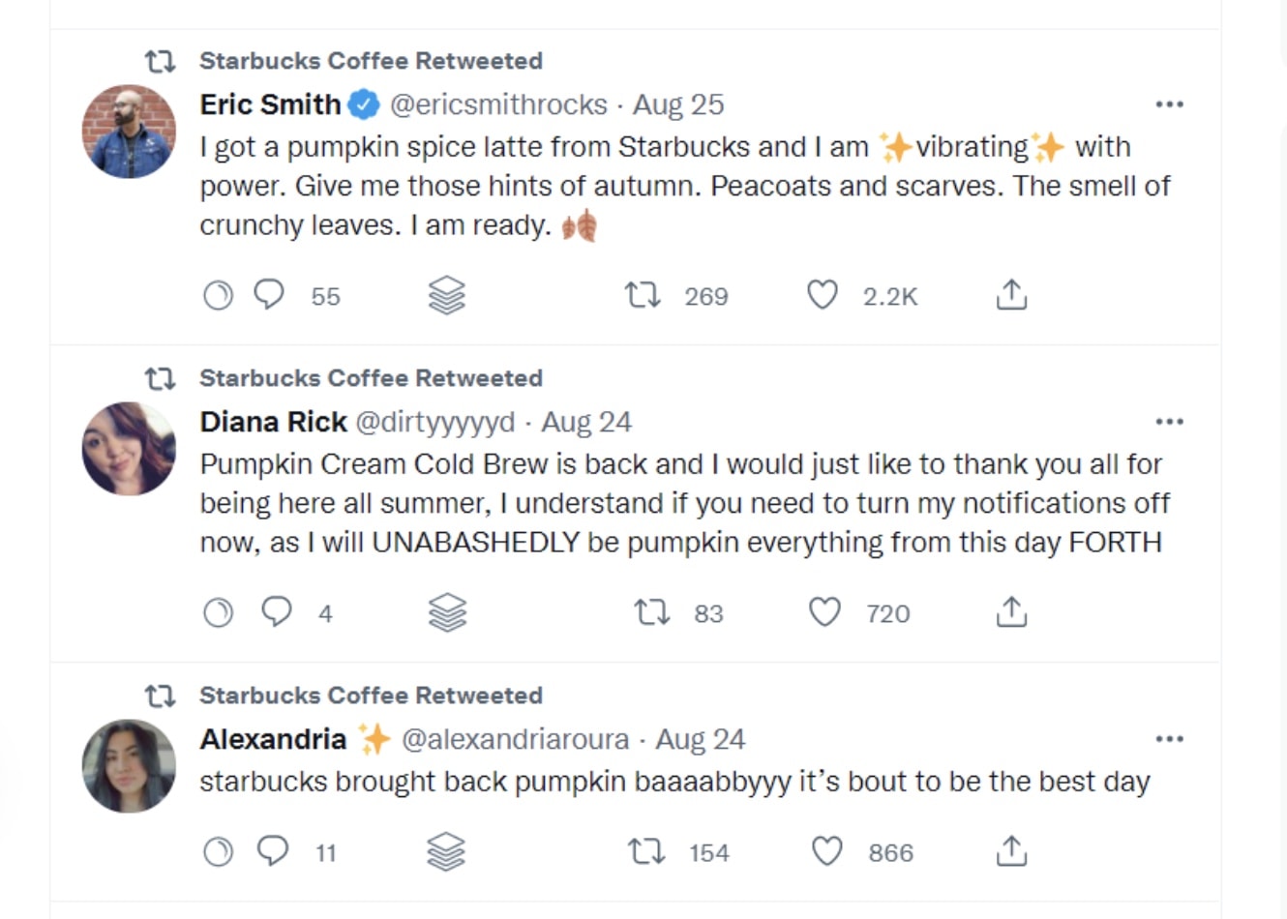Like Diana Rick's Pumpkin Cream tweet
Image resolution: width=1287 pixels, height=919 pixels.
coord(824,612)
